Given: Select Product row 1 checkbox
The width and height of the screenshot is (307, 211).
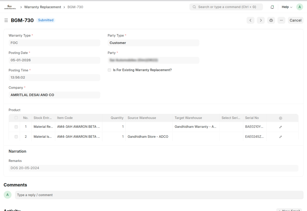Looking at the screenshot, I should pos(16,127).
